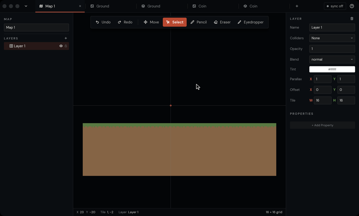Open the Tint color swatch #ffffff
This screenshot has height=216, width=359.
[x=332, y=69]
